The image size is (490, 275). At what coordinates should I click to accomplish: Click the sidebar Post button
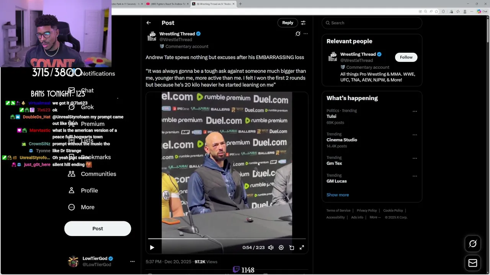point(98,228)
